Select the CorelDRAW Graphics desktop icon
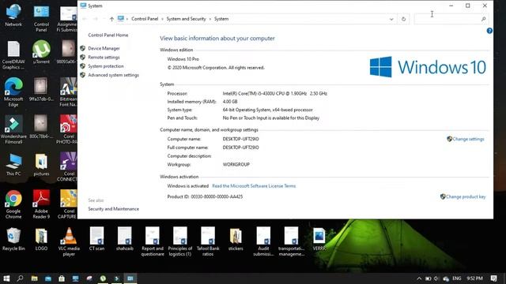The image size is (506, 284). 13,55
